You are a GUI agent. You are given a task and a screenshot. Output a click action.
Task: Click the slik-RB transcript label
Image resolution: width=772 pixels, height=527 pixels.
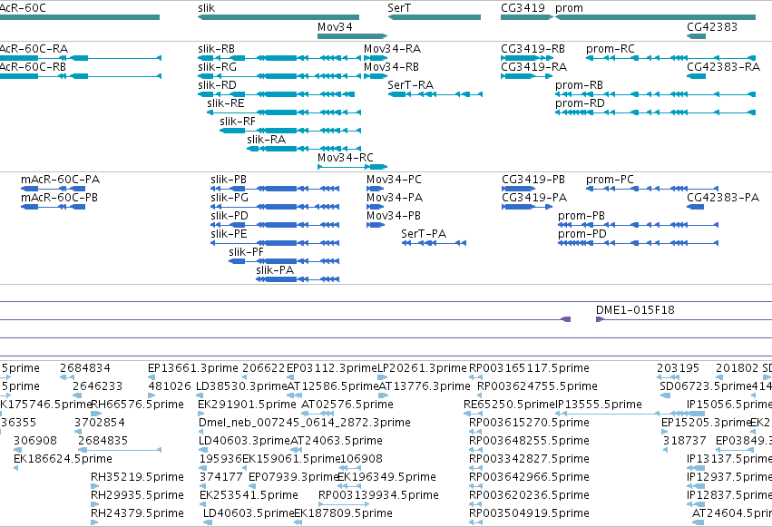click(216, 49)
